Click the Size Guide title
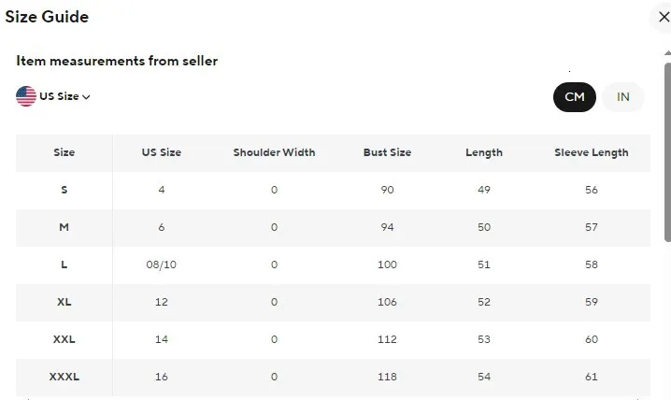 pos(48,17)
